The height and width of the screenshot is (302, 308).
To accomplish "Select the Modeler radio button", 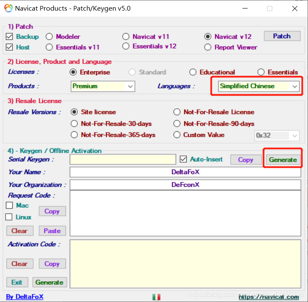I will tap(49, 37).
